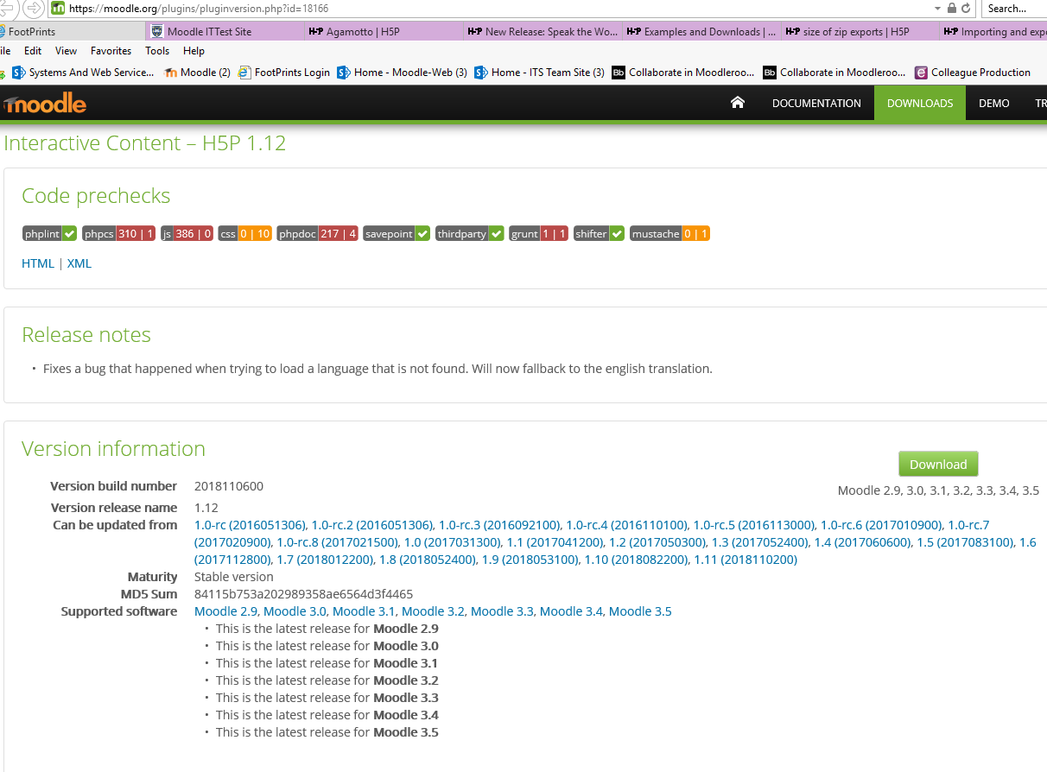Click the Moodle logo in the header

coord(44,104)
